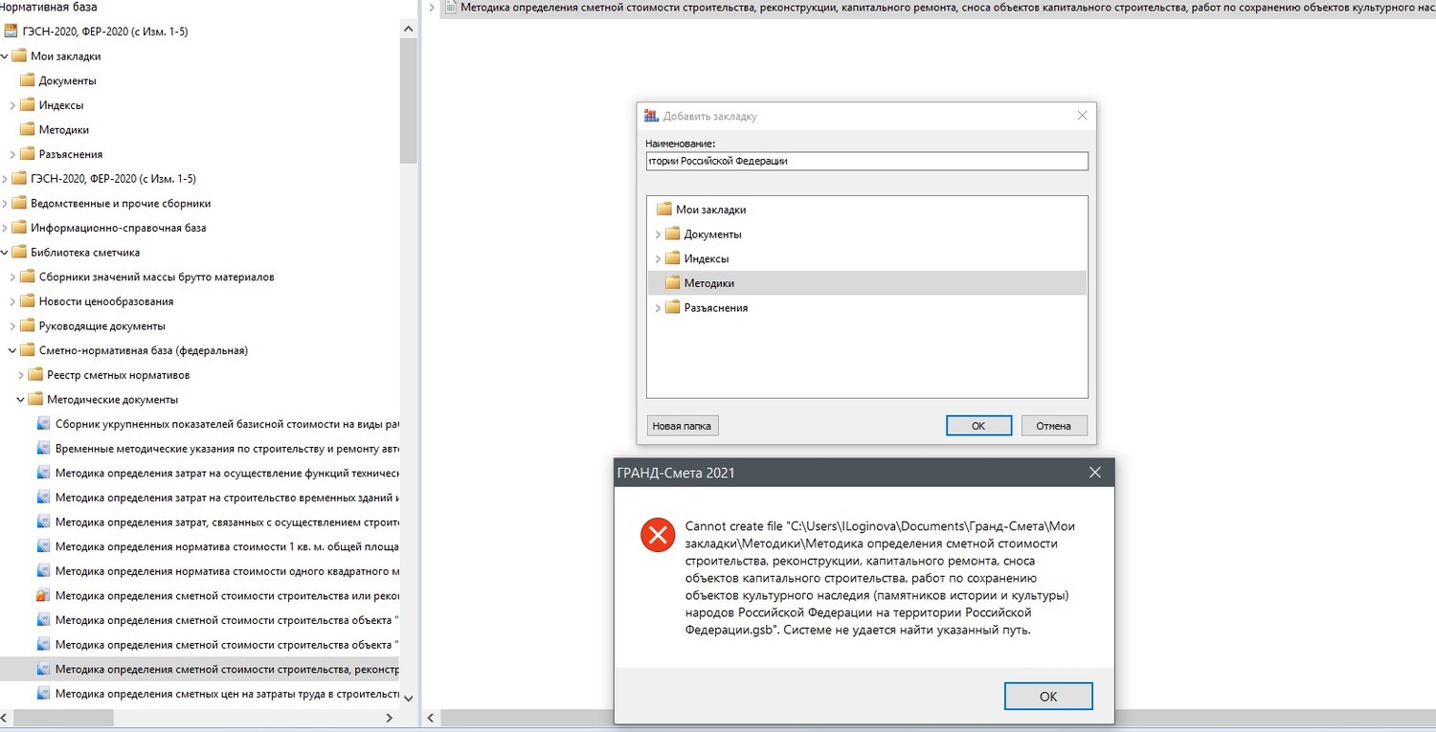Click the Новая папка button
Image resolution: width=1436 pixels, height=732 pixels.
pos(682,426)
